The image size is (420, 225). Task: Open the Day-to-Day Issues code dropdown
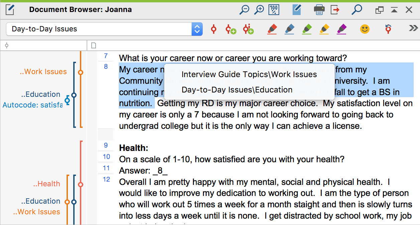click(x=197, y=29)
